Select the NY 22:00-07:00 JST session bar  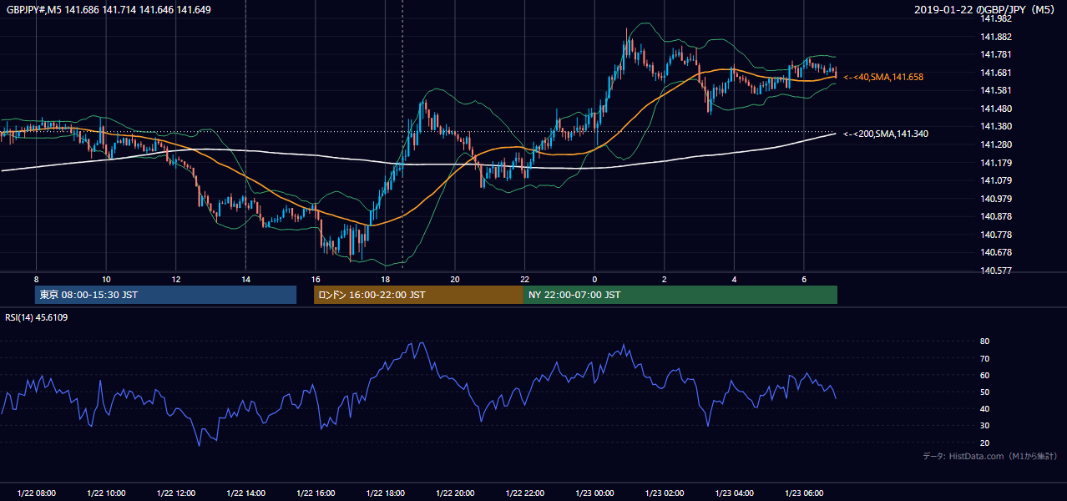680,295
